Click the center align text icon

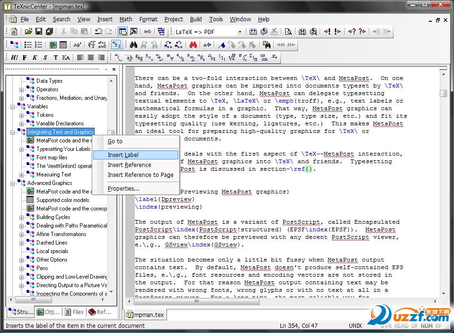91,58
